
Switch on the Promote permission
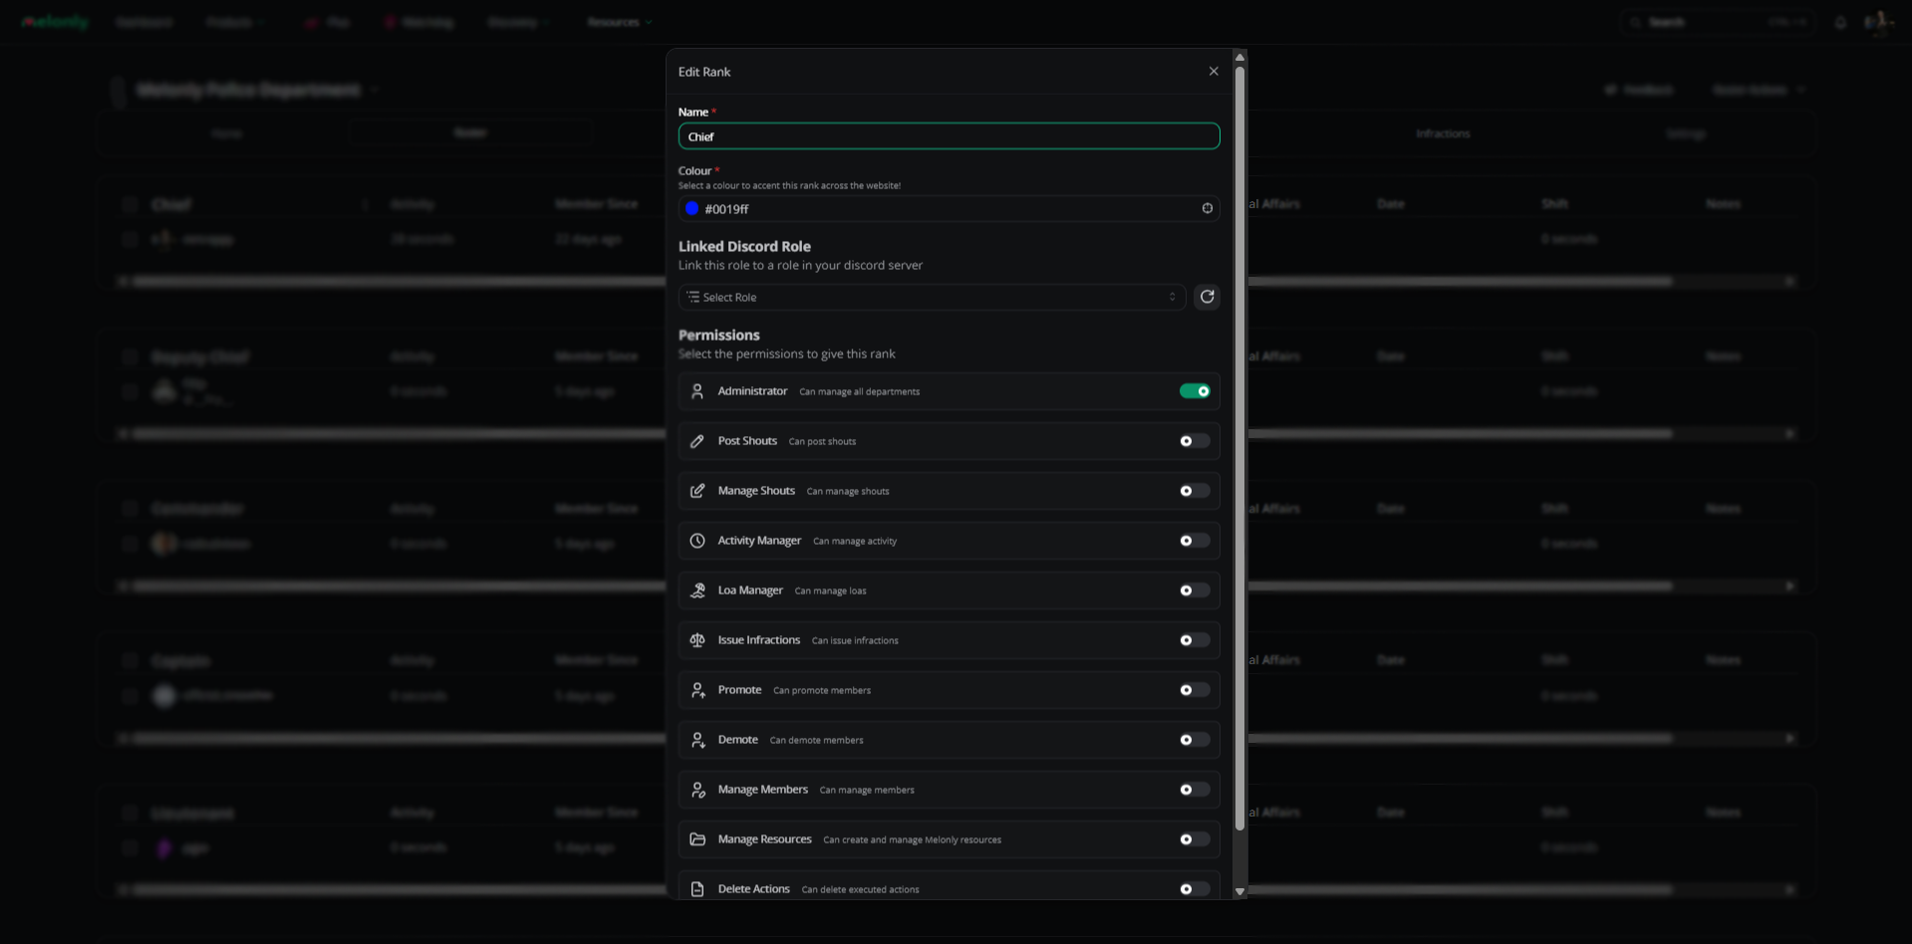[1195, 690]
